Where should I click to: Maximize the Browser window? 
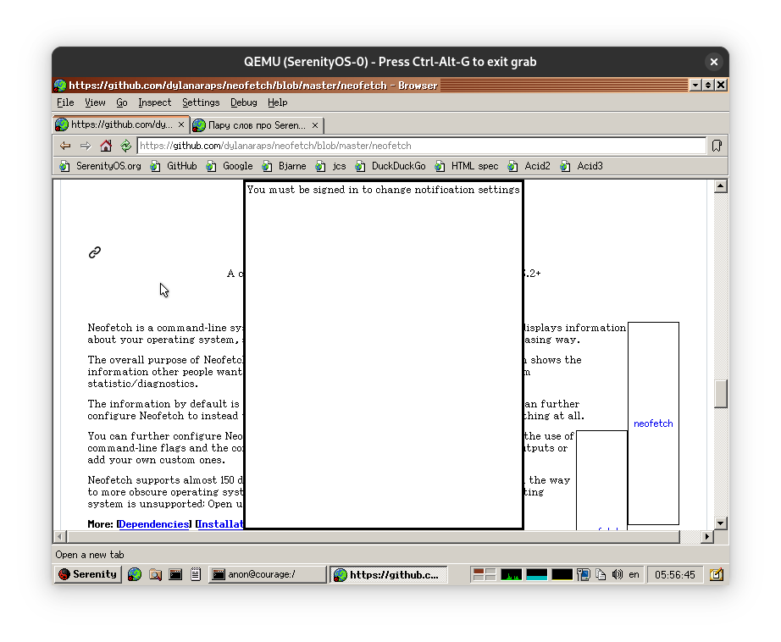pos(708,86)
